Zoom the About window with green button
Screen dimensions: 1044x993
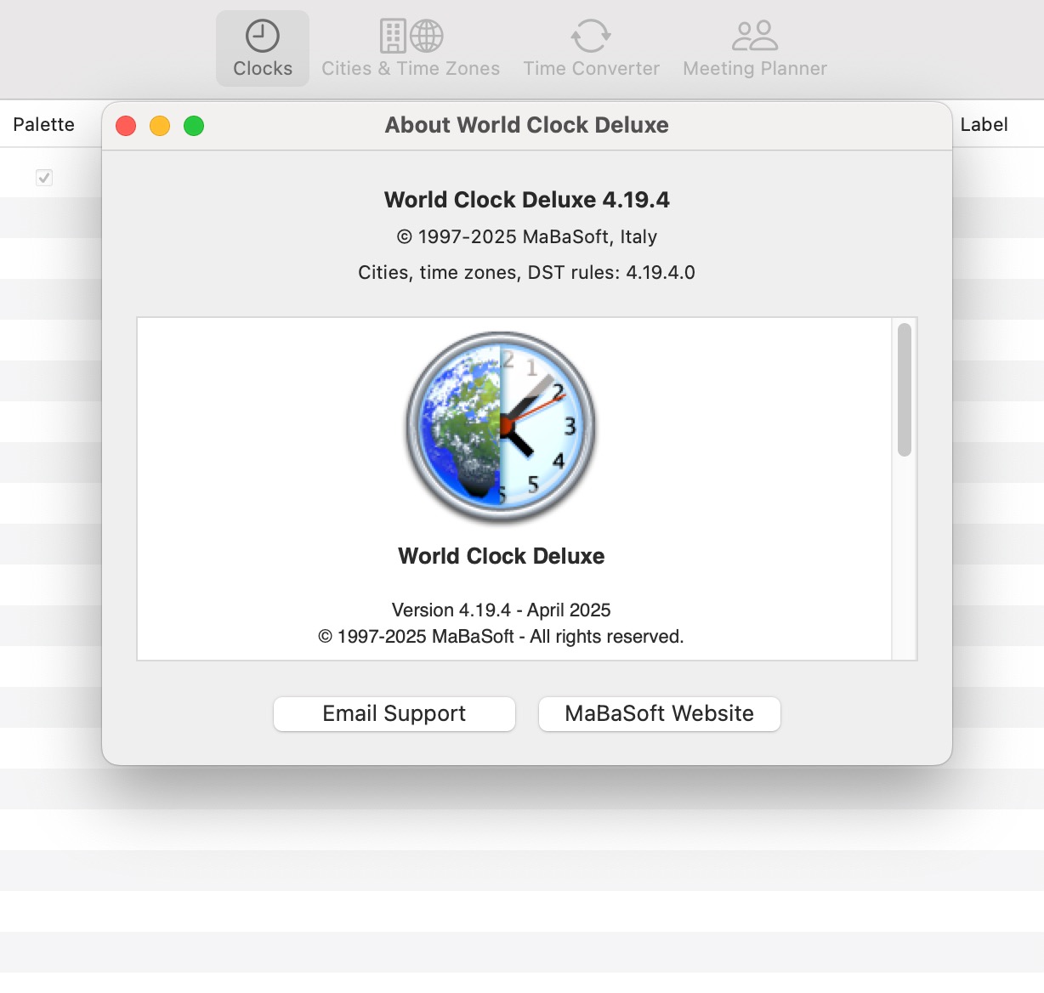pos(194,126)
